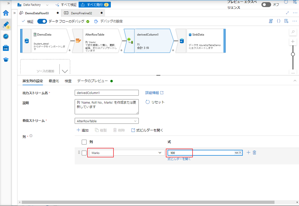Click plus after AlterRowTable node

pyautogui.click(x=121, y=50)
